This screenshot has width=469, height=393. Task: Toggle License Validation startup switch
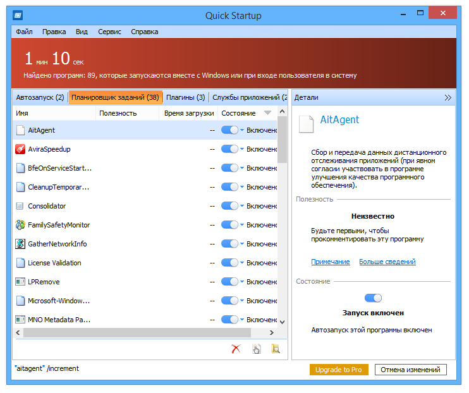pos(229,263)
